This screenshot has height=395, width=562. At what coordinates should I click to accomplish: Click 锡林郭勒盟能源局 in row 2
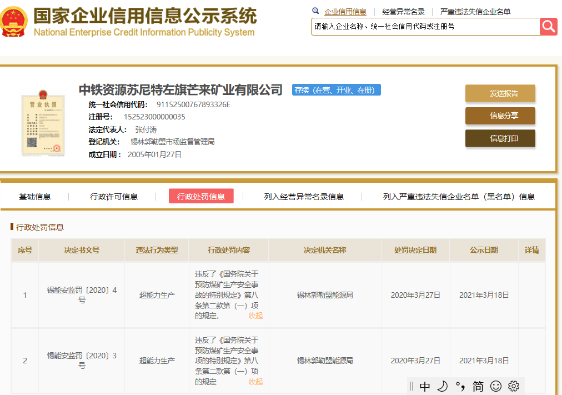325,361
